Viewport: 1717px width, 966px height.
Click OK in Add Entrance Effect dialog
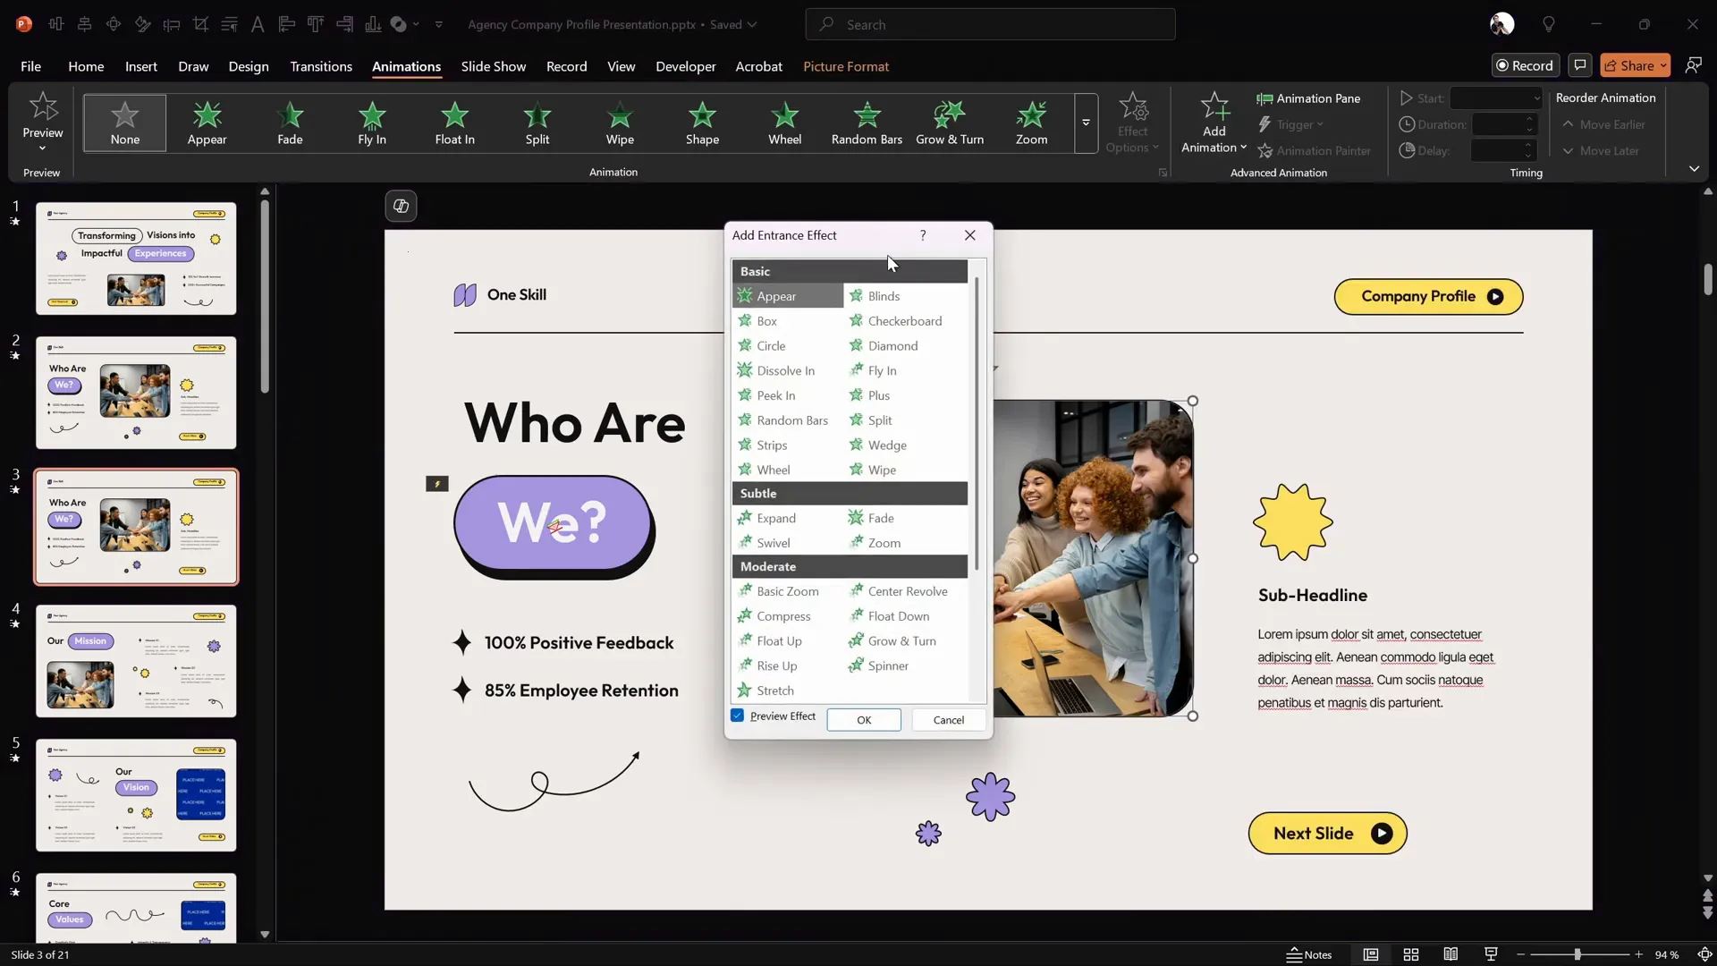point(864,720)
